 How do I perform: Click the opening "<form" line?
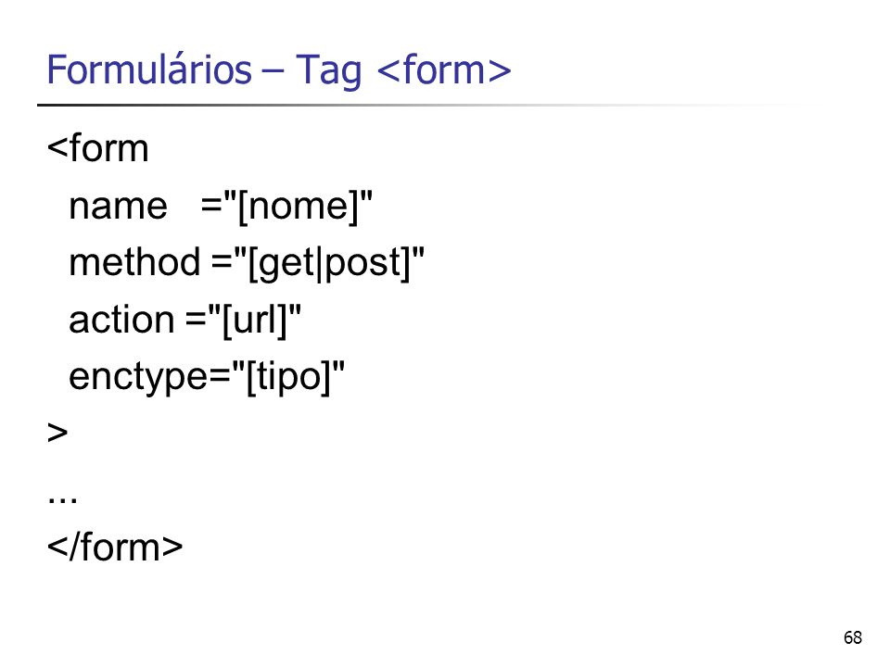97,148
